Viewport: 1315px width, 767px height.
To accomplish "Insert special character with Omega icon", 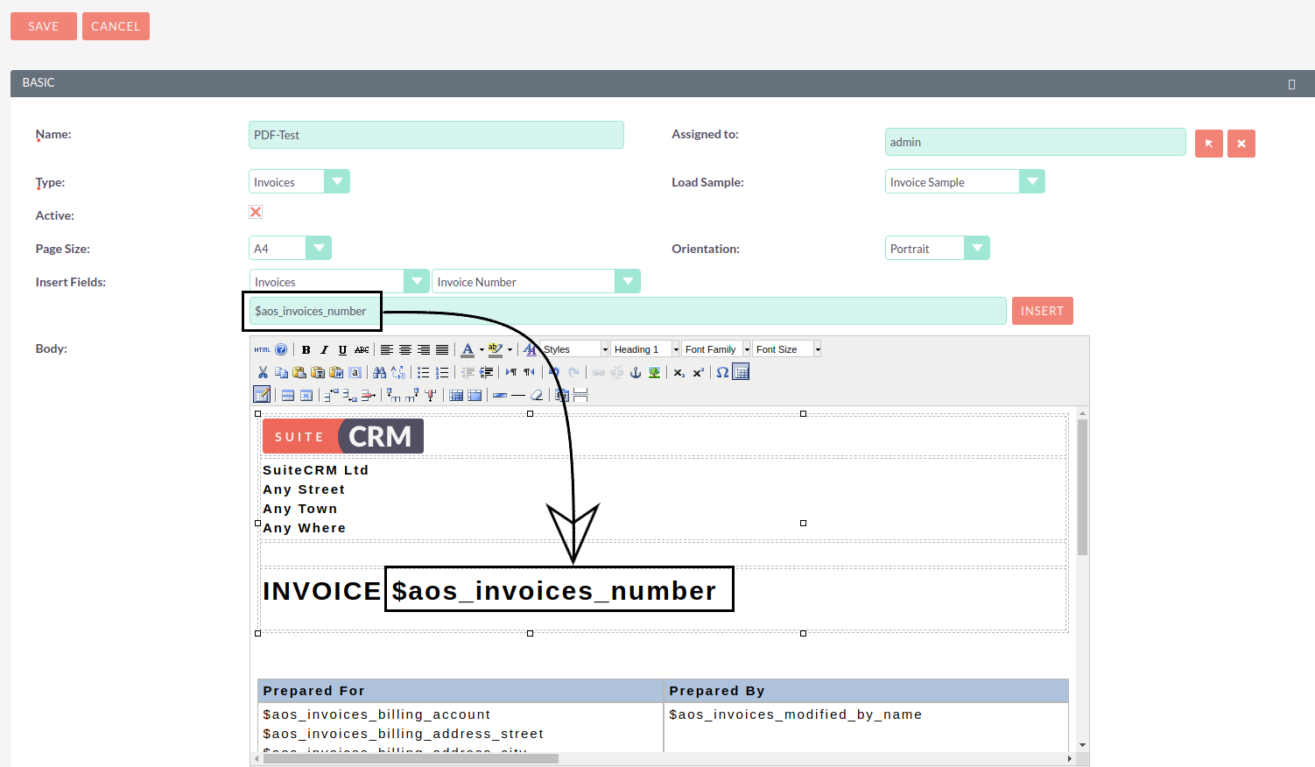I will (722, 372).
